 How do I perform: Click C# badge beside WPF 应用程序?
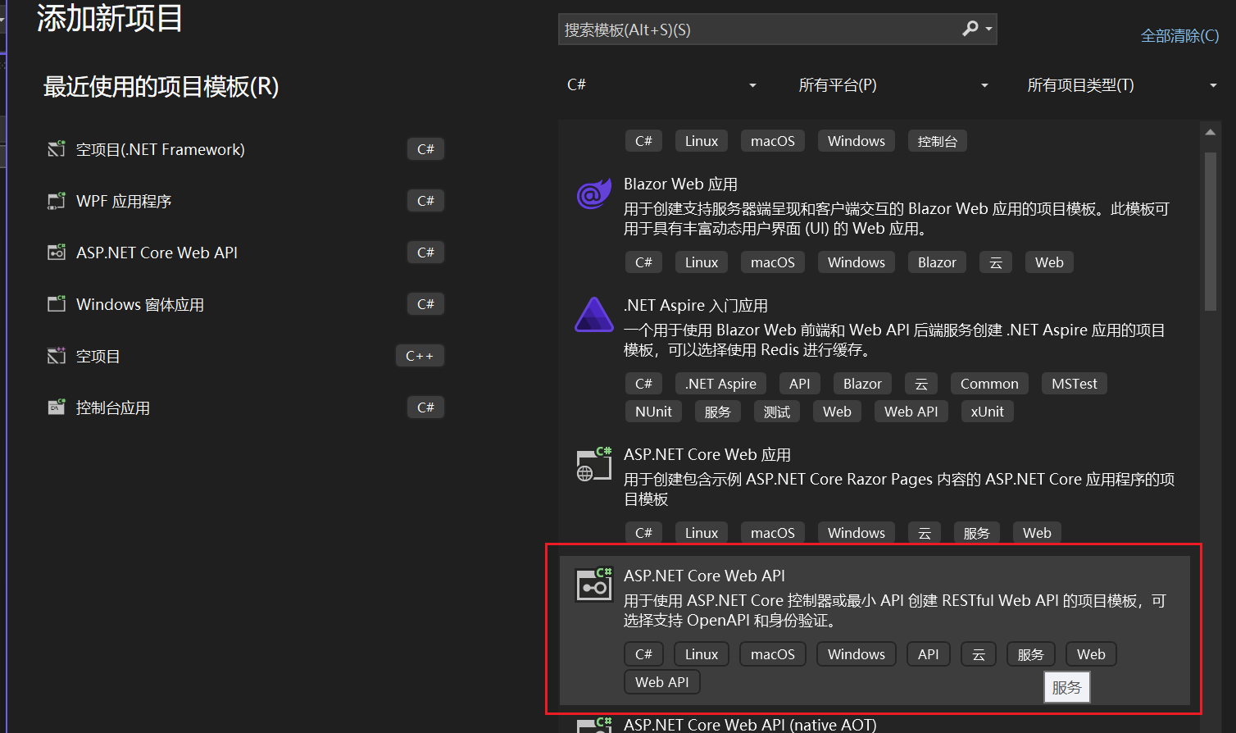pyautogui.click(x=425, y=201)
